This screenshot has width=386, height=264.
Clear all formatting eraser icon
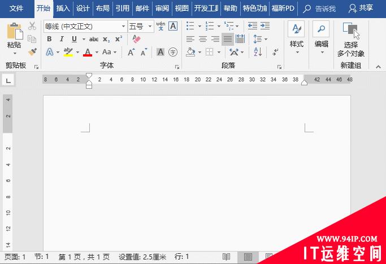pos(136,39)
